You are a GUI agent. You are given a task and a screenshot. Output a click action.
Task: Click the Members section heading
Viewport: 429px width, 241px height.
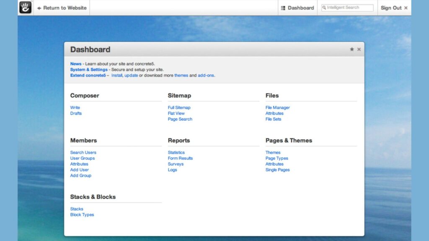[83, 140]
